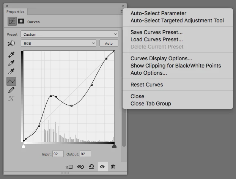Click the curve point at the valley bottom

(x=71, y=105)
